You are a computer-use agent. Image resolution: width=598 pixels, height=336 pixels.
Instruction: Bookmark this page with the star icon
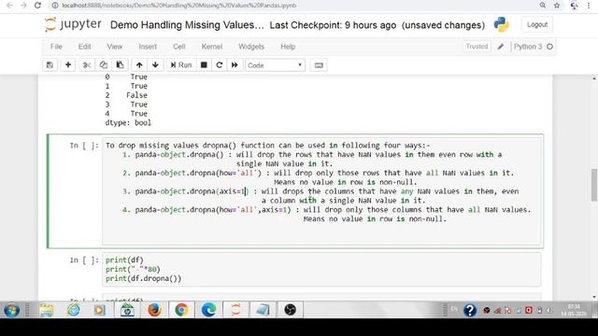point(557,6)
